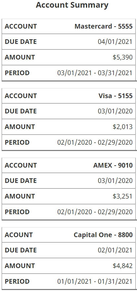Image resolution: width=137 pixels, height=292 pixels.
Task: Select the $4,842 amount value
Action: tap(122, 266)
